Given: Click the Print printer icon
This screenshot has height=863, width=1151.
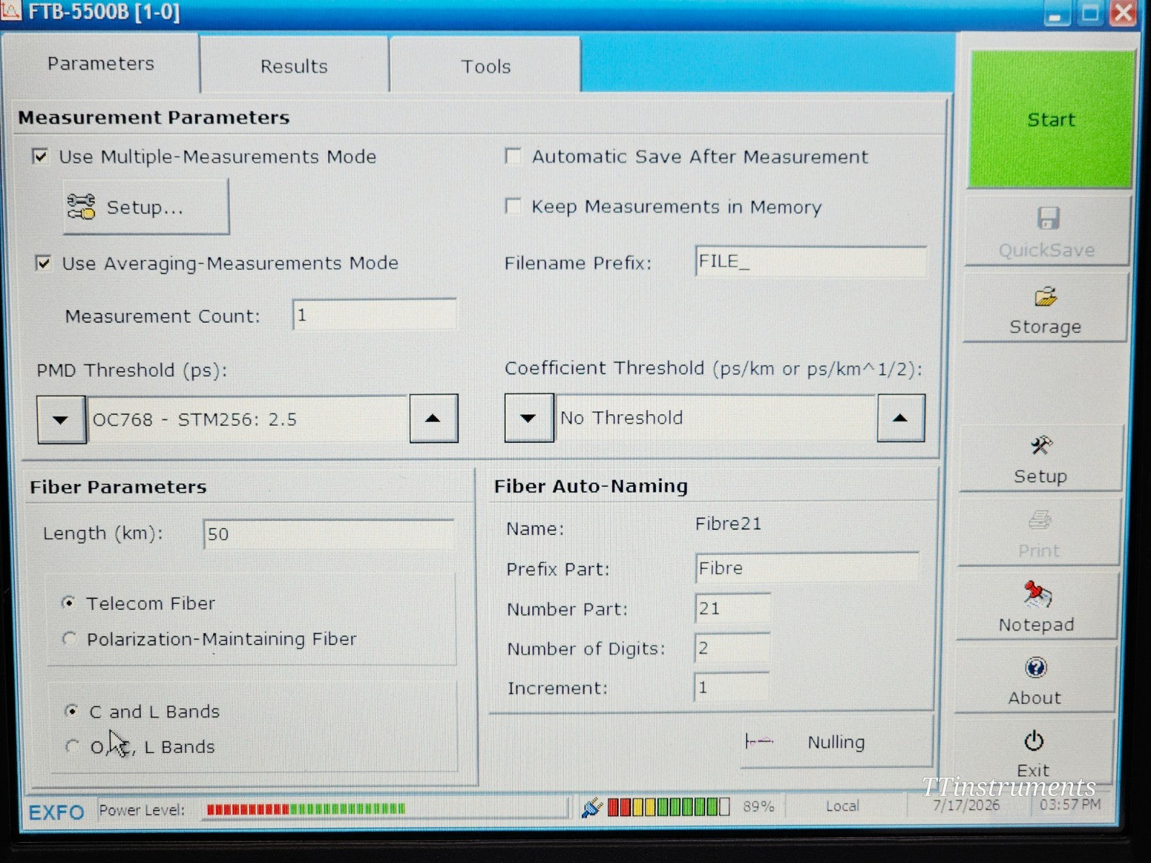Looking at the screenshot, I should 1039,520.
